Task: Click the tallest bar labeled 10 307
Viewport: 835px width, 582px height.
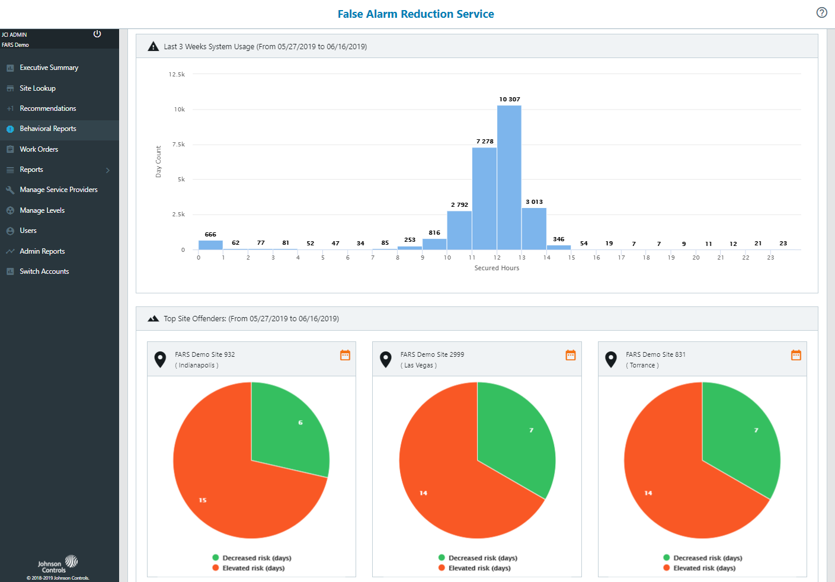Action: tap(509, 178)
